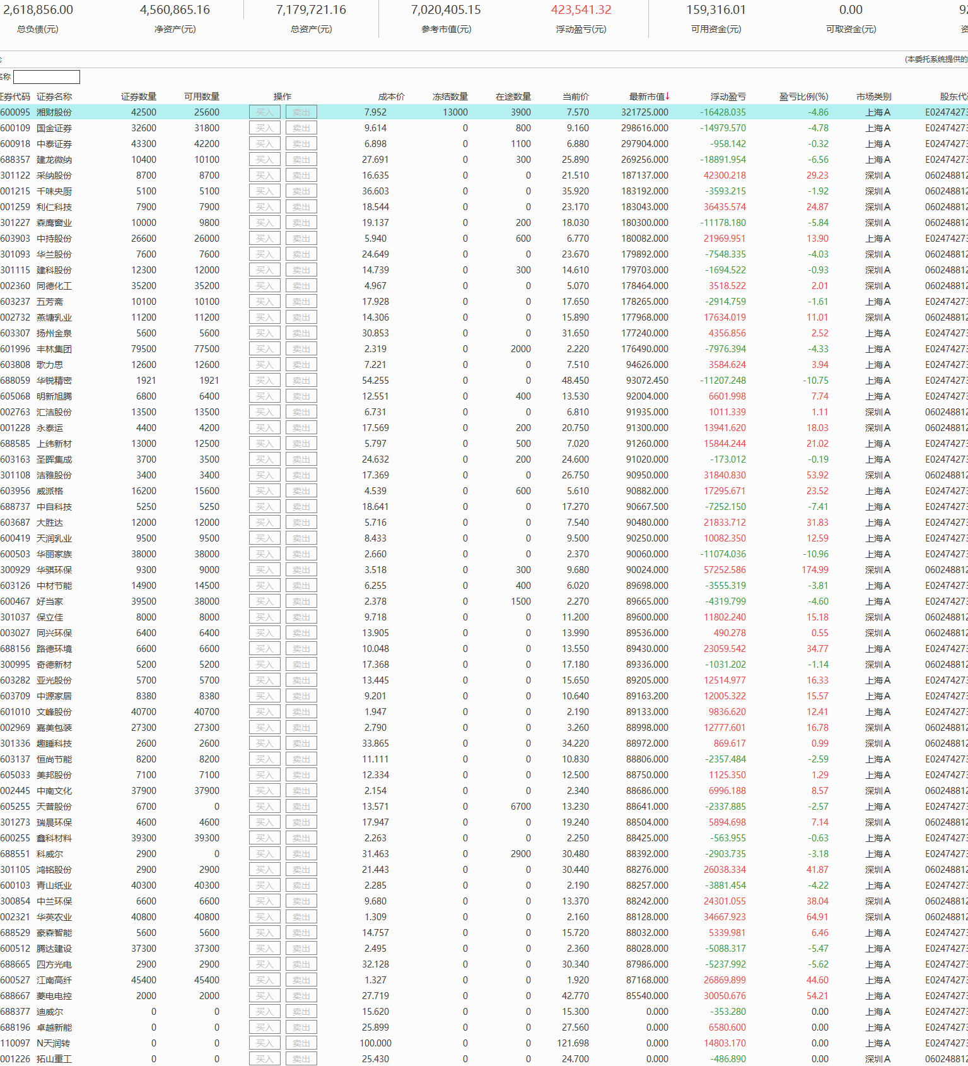The height and width of the screenshot is (1066, 968).
Task: Select the 华骐环保 stock row name
Action: pos(54,570)
